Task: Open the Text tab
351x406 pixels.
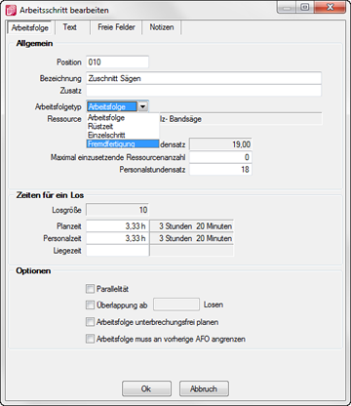Action: 70,27
